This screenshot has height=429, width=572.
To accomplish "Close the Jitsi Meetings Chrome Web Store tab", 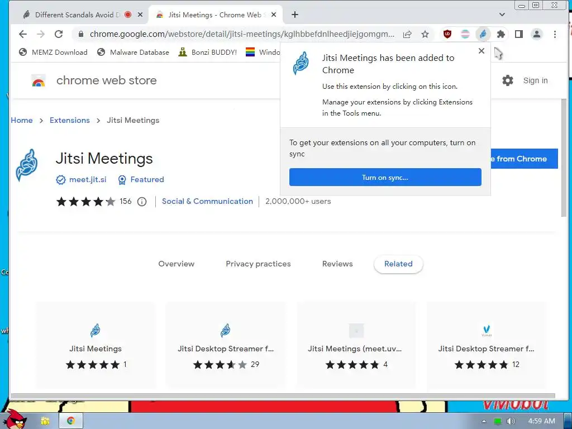I will pyautogui.click(x=274, y=15).
